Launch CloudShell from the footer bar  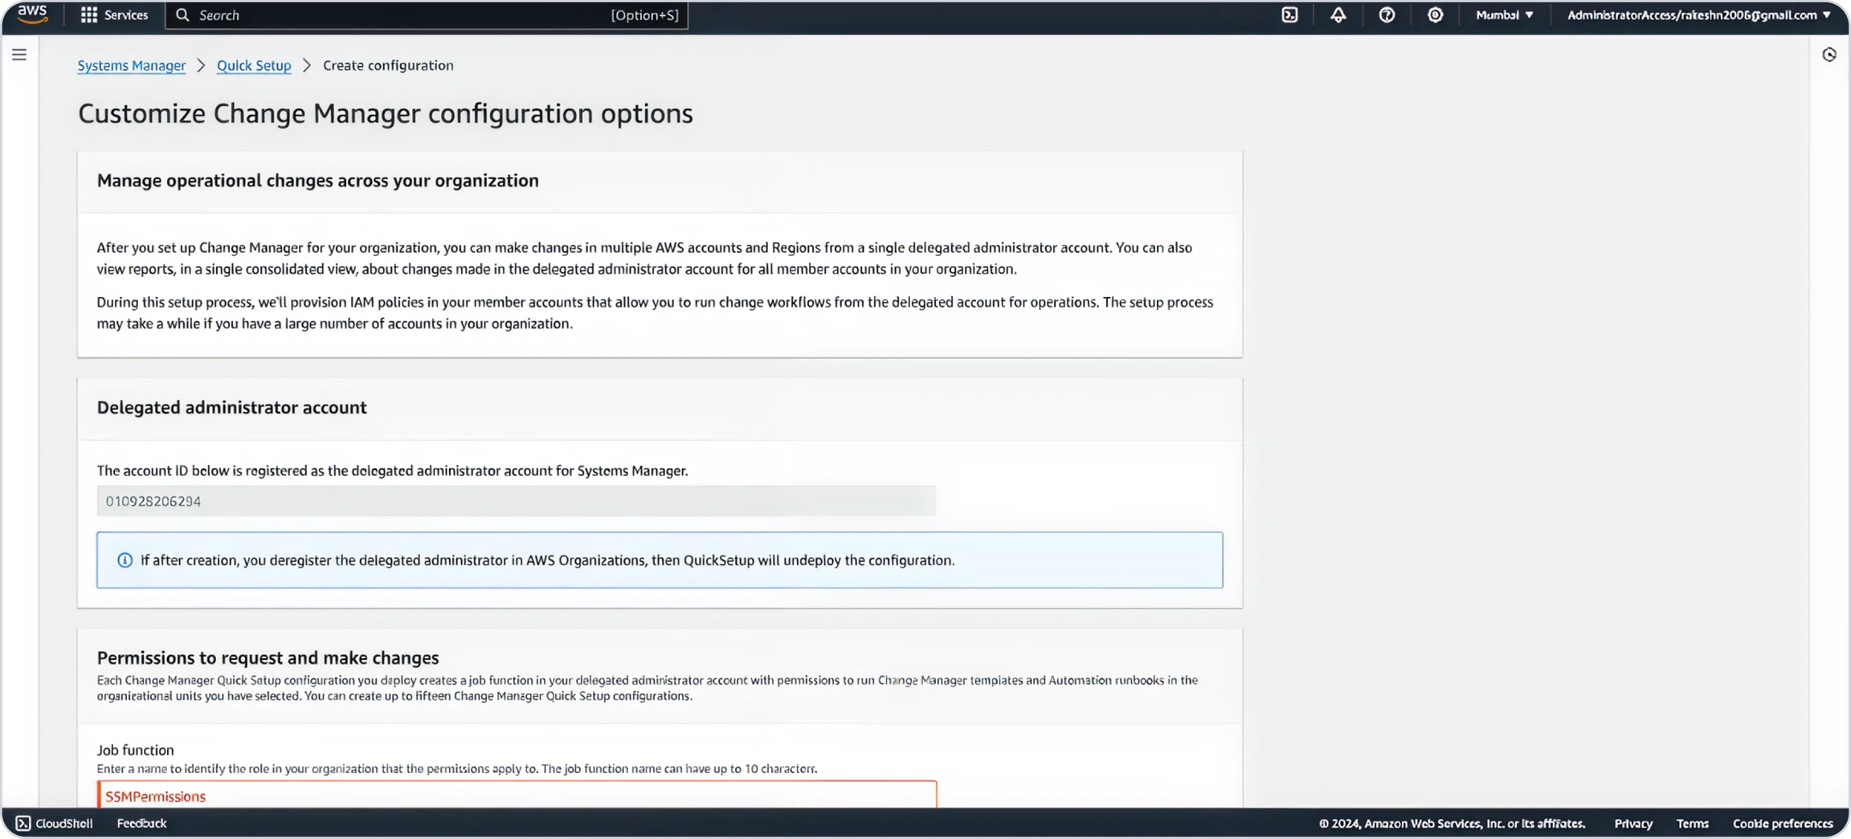pos(54,823)
